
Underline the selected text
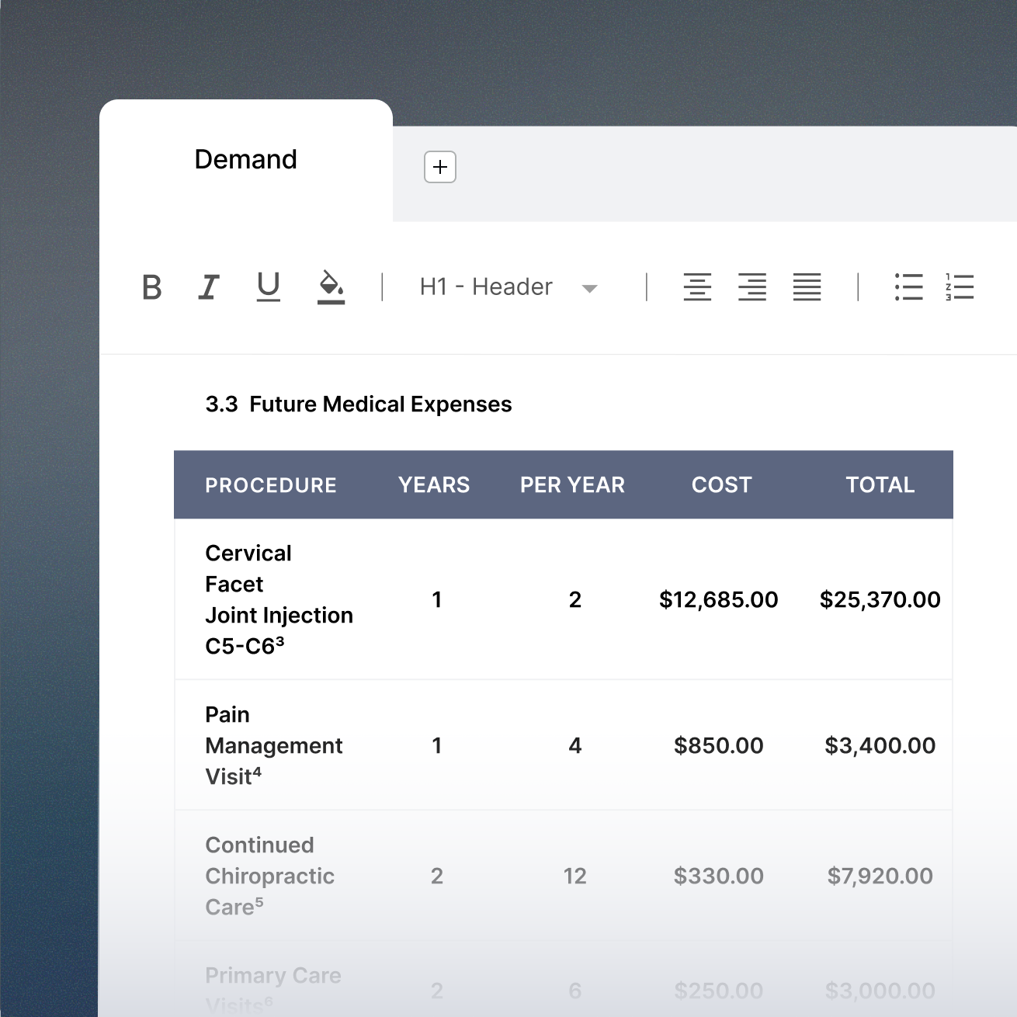pyautogui.click(x=269, y=286)
